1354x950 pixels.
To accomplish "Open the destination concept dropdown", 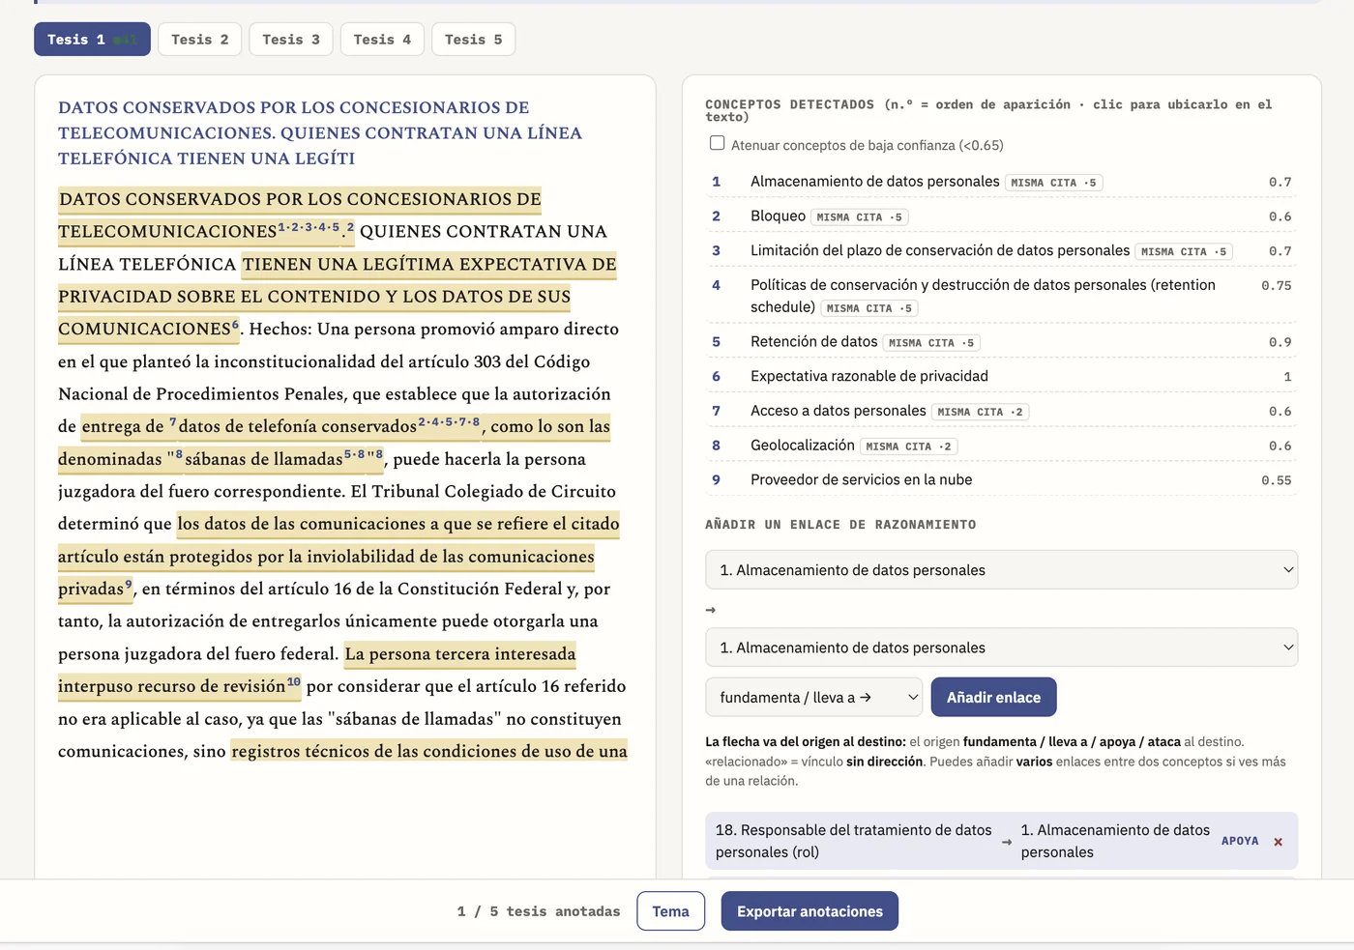I will [1001, 648].
